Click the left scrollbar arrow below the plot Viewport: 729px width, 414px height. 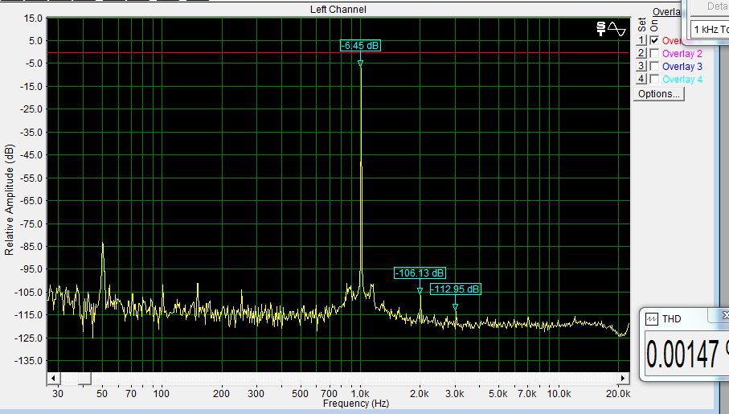(53, 378)
